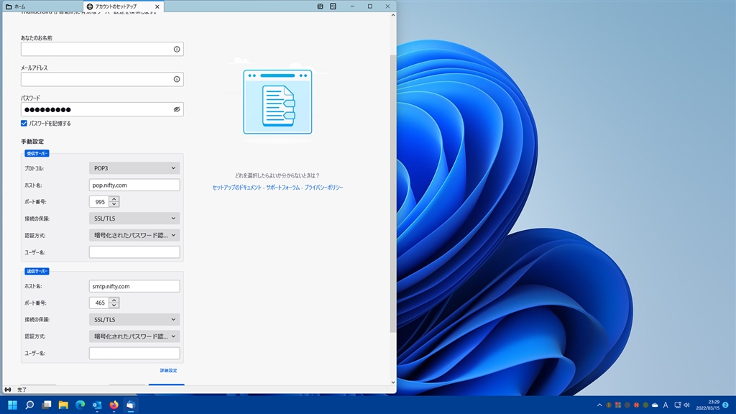Viewport: 736px width, 414px height.
Task: Click the incoming server user name field
Action: point(134,252)
